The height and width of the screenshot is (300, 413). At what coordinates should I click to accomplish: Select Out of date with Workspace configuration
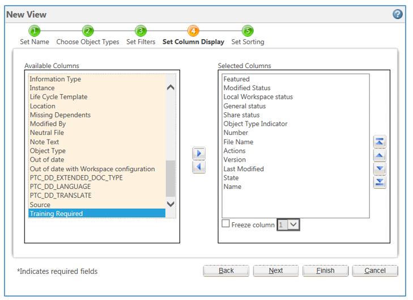(97, 169)
